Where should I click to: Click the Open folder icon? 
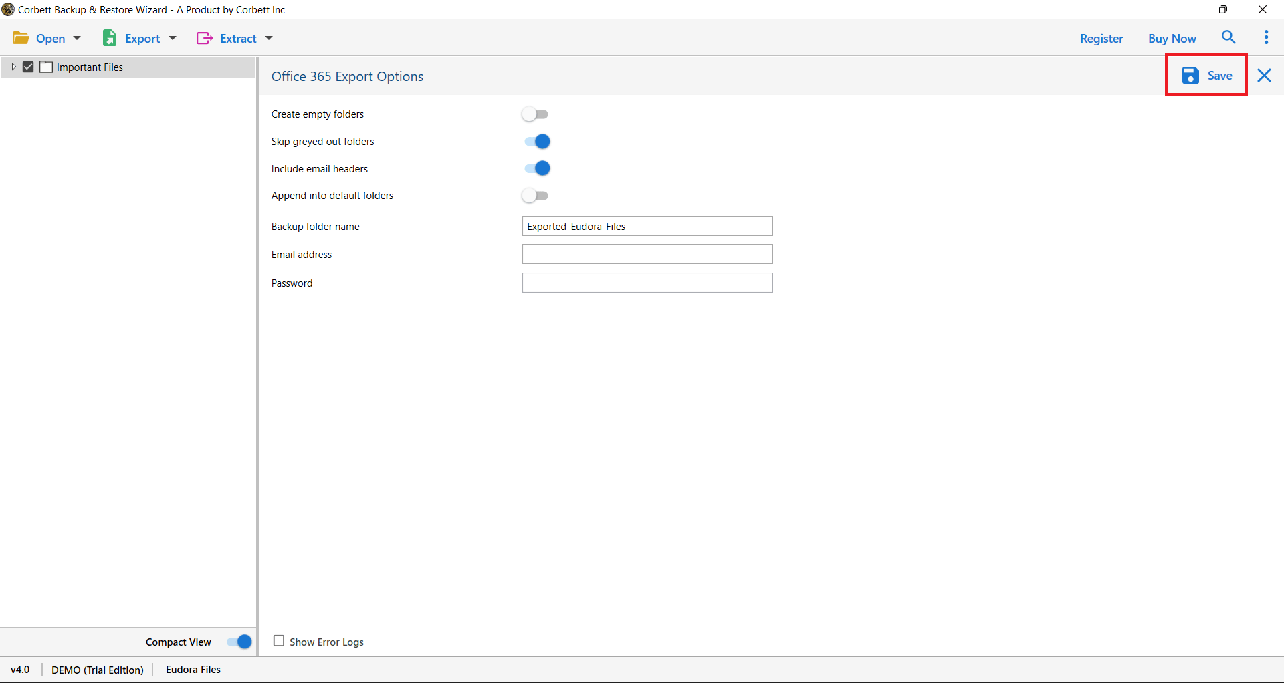click(21, 38)
